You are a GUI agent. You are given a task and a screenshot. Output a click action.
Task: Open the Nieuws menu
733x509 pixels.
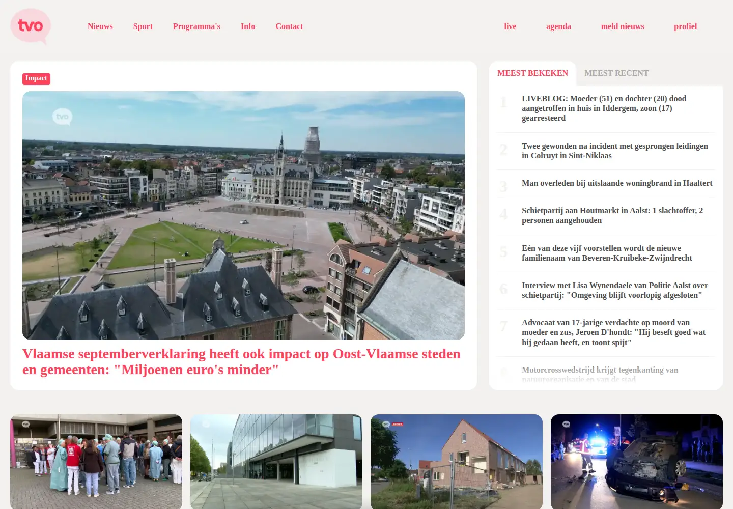pos(100,26)
